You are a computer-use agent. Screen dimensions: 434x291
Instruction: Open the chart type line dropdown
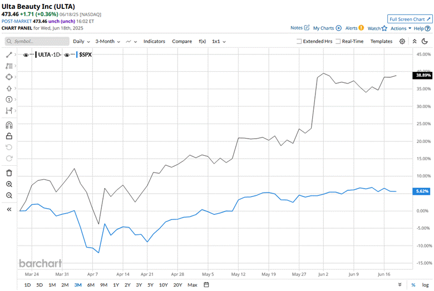pos(131,42)
